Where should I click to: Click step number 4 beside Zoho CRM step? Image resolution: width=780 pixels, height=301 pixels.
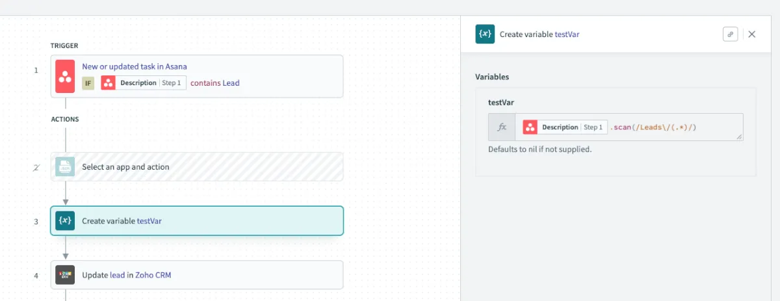click(36, 276)
